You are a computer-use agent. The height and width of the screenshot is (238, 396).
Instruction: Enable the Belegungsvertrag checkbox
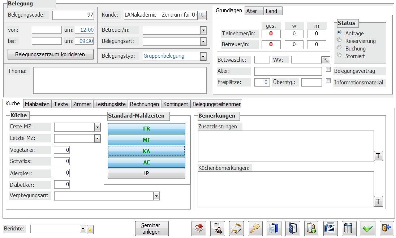coord(328,70)
